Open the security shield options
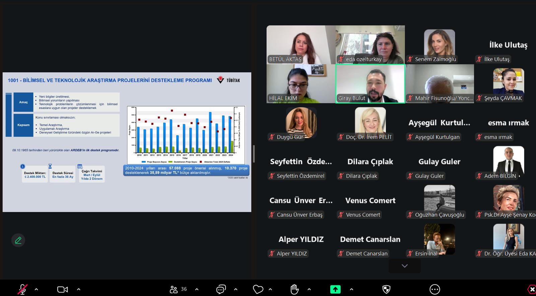 [386, 289]
